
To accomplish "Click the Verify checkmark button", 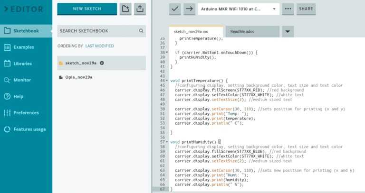I will click(x=175, y=9).
